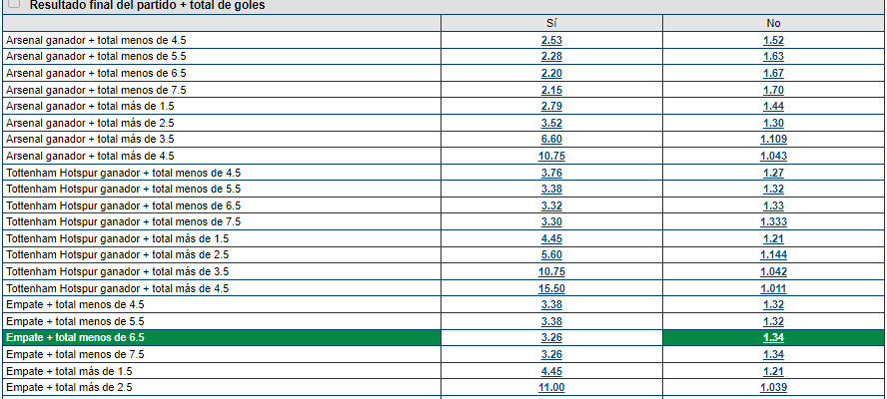
Task: Choose No 1.33 Tottenham menos de 6.5
Action: coord(773,205)
